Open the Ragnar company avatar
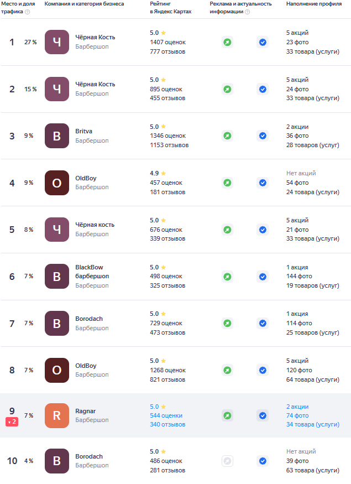Viewport: 351px width, 484px height. click(x=57, y=416)
